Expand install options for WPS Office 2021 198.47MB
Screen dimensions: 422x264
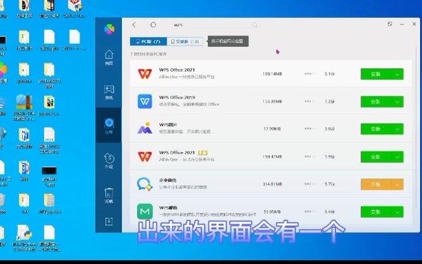[397, 157]
